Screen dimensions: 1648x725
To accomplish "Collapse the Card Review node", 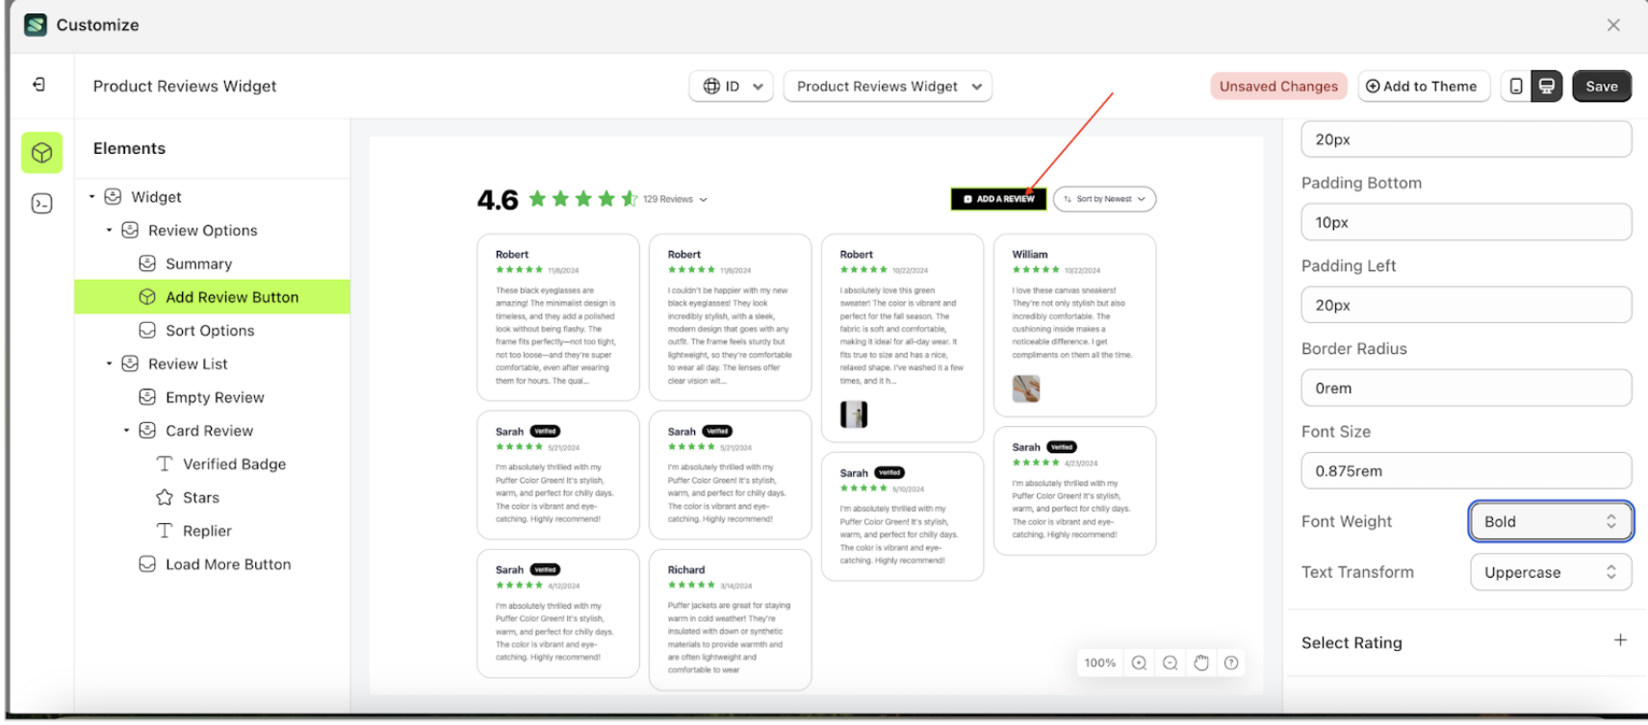I will tap(126, 430).
